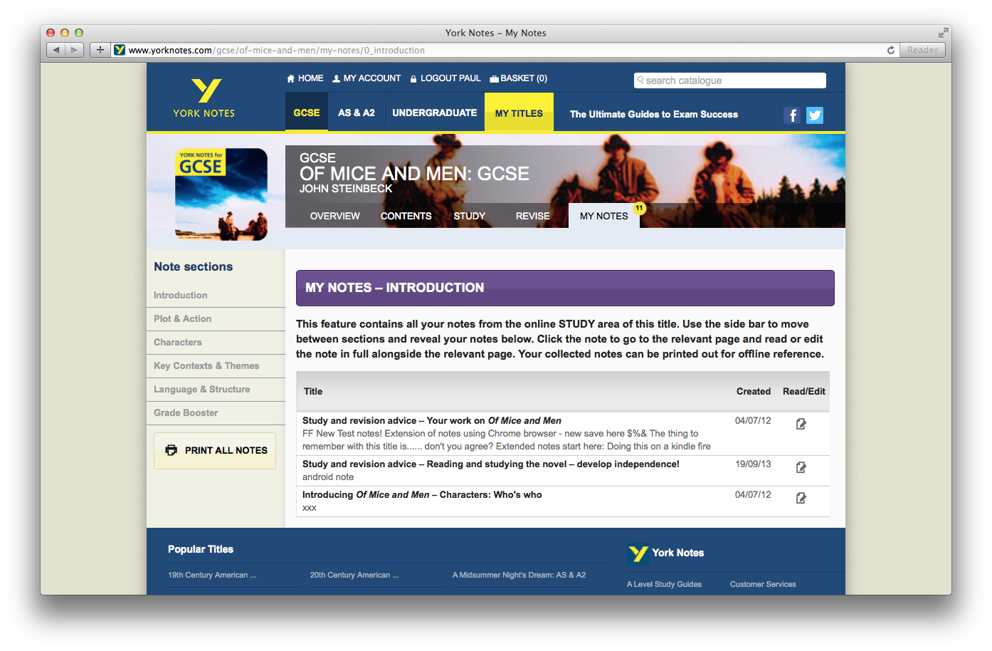This screenshot has width=992, height=651.
Task: Edit the 'Reading and studying the novel' note
Action: tap(801, 467)
